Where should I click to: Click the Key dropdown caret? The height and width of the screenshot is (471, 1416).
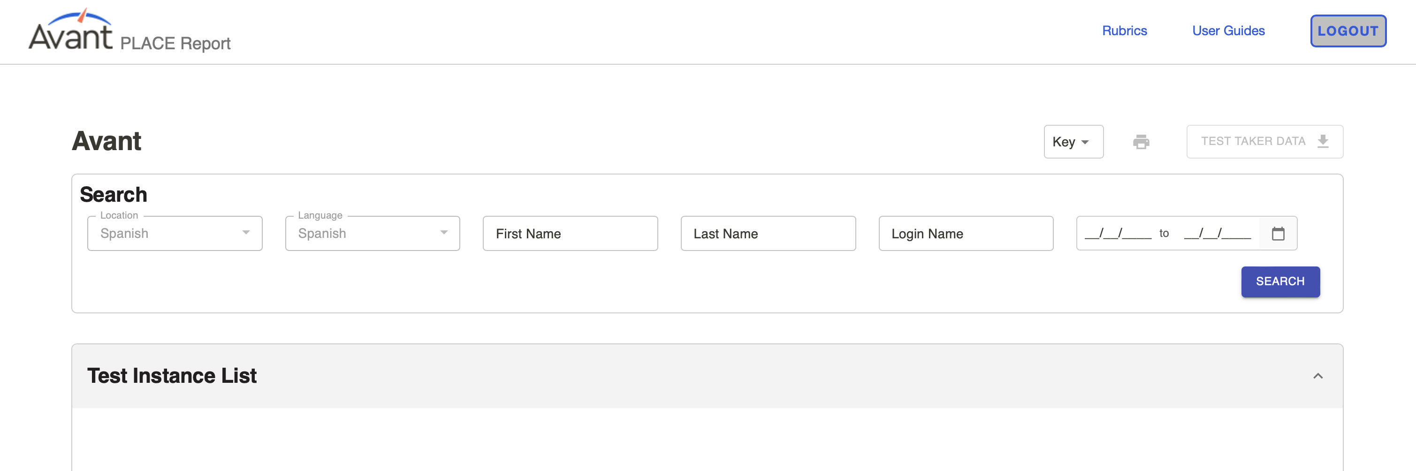[x=1085, y=141]
